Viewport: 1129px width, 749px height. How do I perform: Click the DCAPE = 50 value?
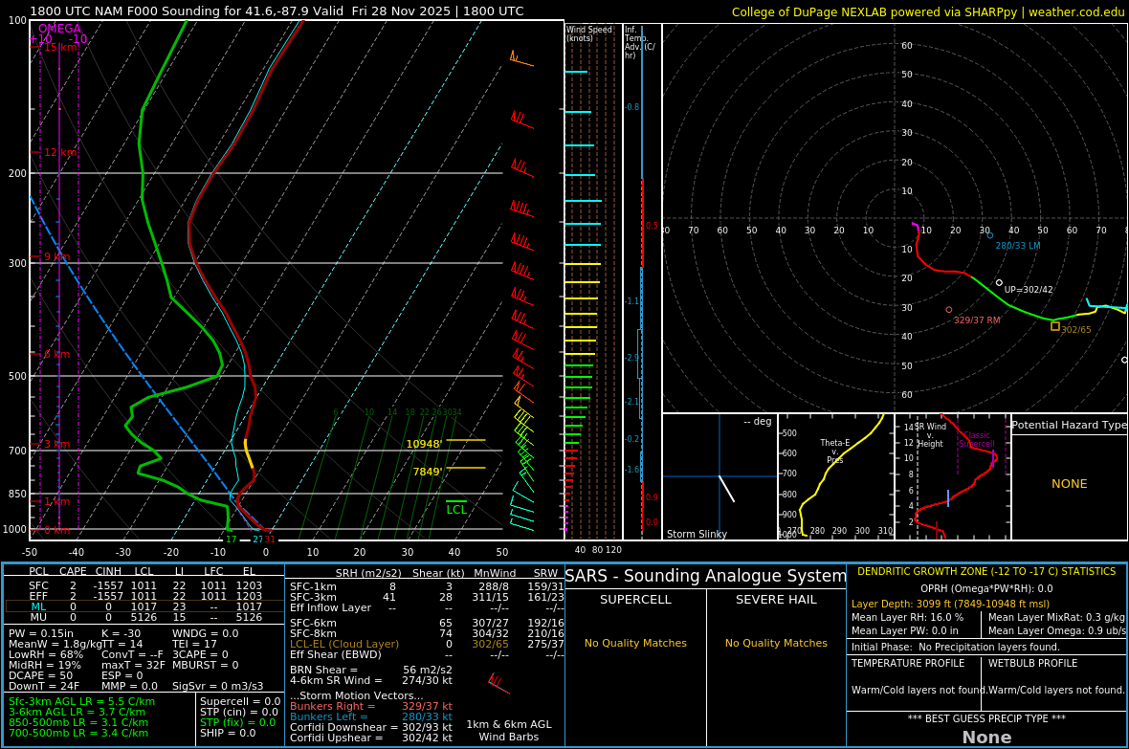coord(40,675)
